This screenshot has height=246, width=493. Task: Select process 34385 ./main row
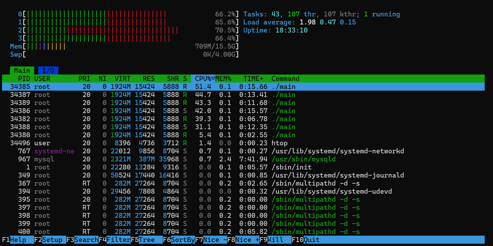pyautogui.click(x=243, y=87)
